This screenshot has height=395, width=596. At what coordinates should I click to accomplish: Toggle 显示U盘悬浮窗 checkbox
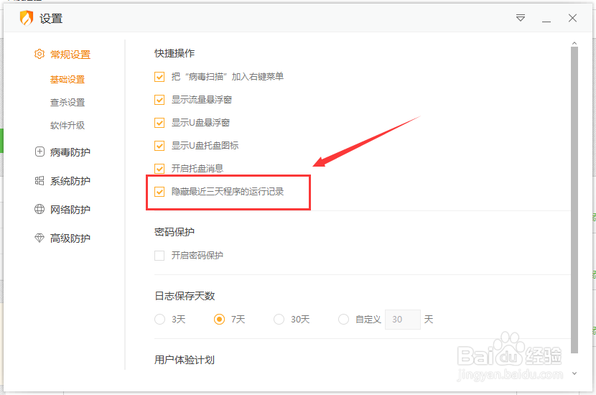pos(159,123)
